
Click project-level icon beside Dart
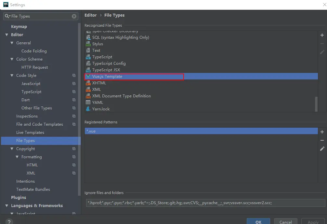(x=74, y=100)
